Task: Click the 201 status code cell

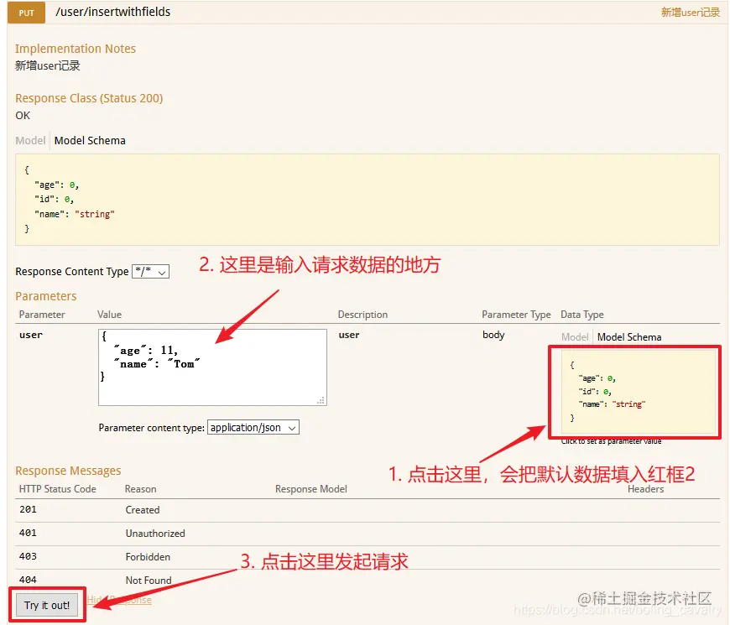Action: 28,509
